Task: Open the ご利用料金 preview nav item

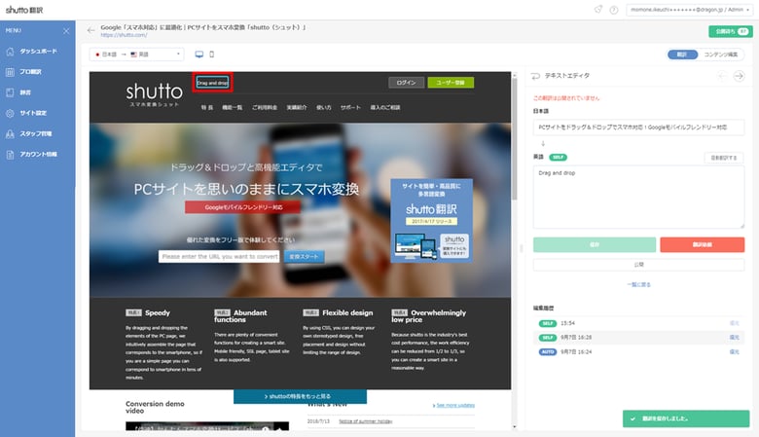Action: coord(265,107)
